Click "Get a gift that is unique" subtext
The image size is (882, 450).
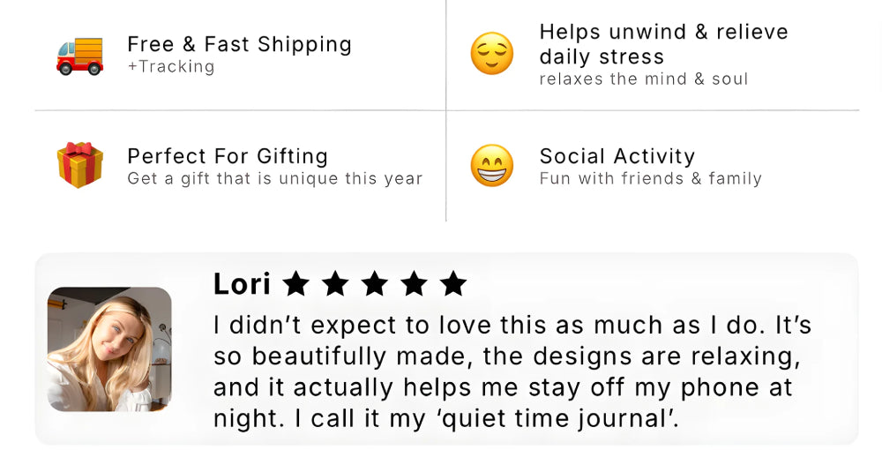tap(274, 179)
